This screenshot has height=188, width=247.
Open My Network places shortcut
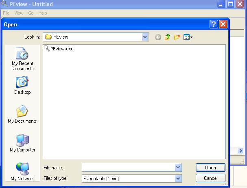coord(22,171)
